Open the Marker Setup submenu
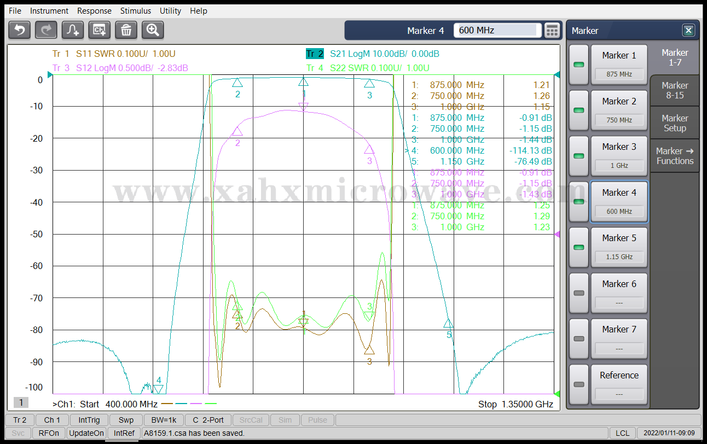The image size is (707, 444). tap(675, 123)
